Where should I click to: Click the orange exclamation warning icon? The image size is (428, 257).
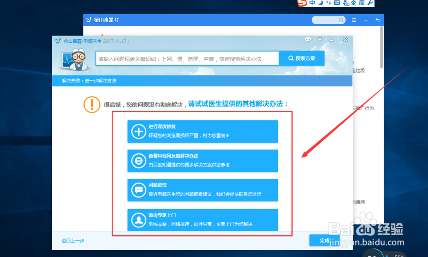(x=92, y=104)
